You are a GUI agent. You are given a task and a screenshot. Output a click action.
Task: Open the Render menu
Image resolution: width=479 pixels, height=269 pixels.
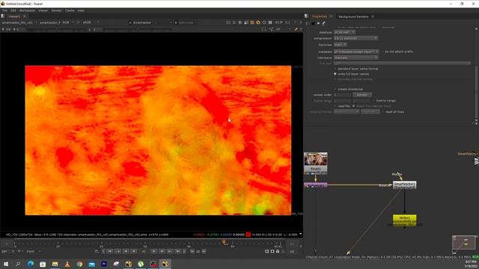click(x=57, y=10)
